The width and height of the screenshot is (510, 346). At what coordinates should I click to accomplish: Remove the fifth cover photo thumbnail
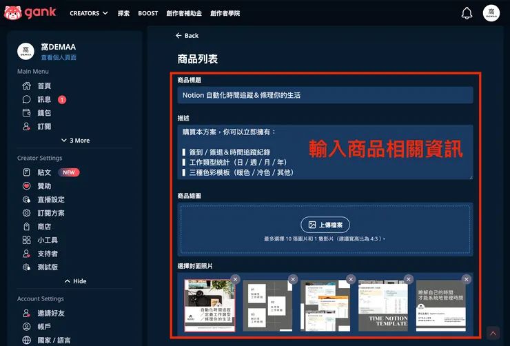[x=467, y=279]
